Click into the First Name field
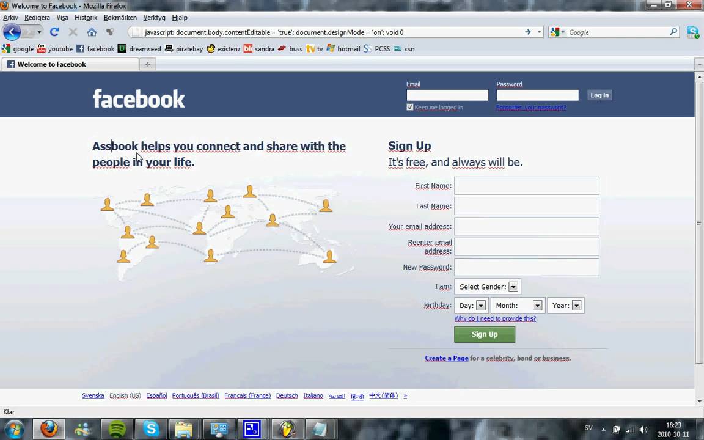The width and height of the screenshot is (704, 440). click(x=527, y=185)
